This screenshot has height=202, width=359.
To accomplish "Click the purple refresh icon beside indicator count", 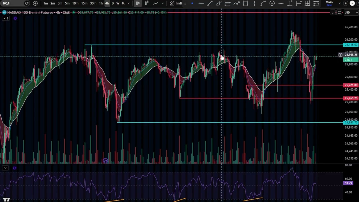I will click(x=15, y=19).
